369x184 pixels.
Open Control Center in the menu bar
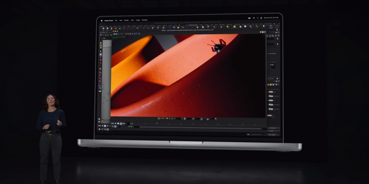click(261, 18)
